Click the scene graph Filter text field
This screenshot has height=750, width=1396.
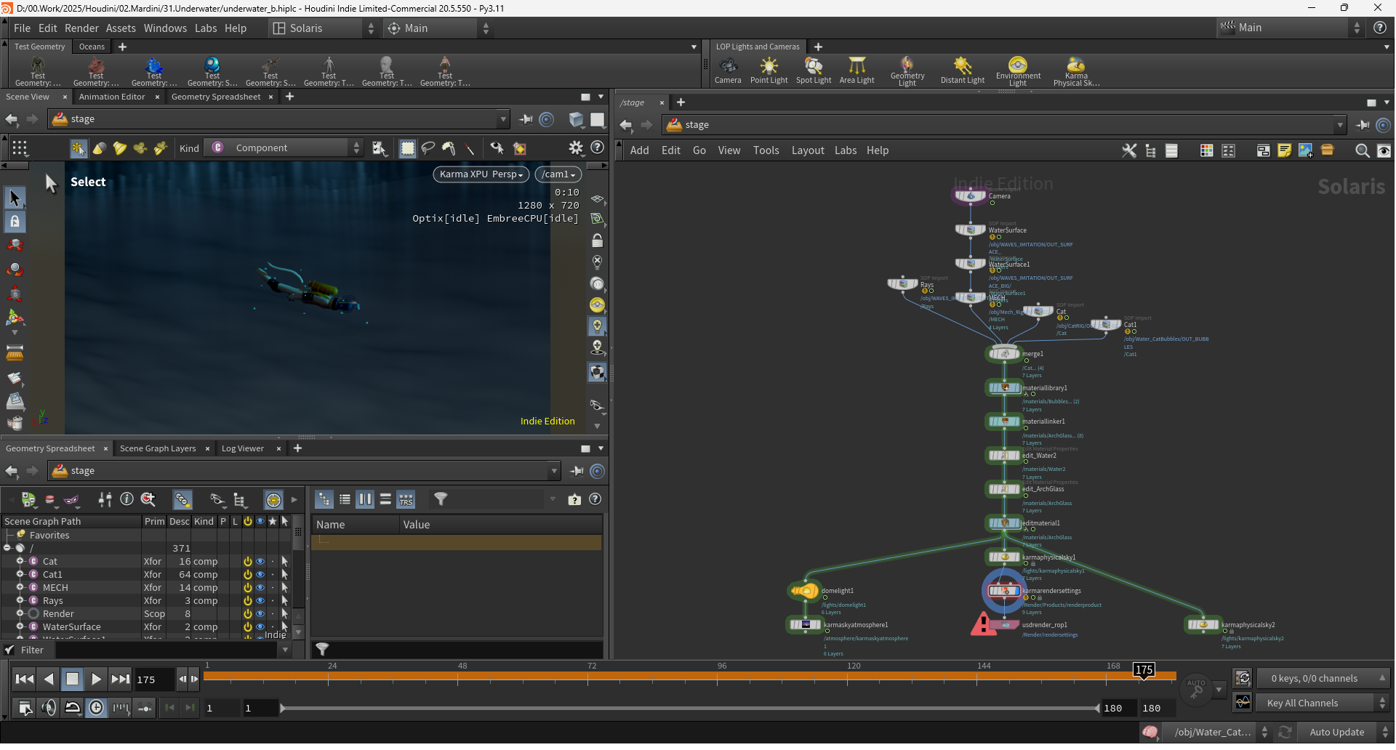pos(169,650)
